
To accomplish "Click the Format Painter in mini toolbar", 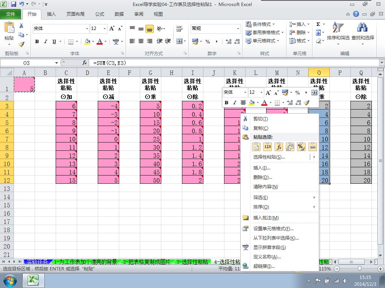I will (306, 102).
